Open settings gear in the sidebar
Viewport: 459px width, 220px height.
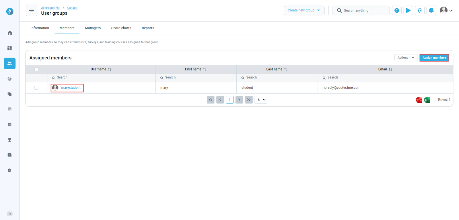coord(10,170)
